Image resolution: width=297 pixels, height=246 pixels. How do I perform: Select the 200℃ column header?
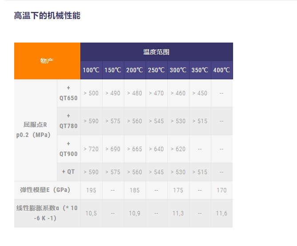(135, 70)
